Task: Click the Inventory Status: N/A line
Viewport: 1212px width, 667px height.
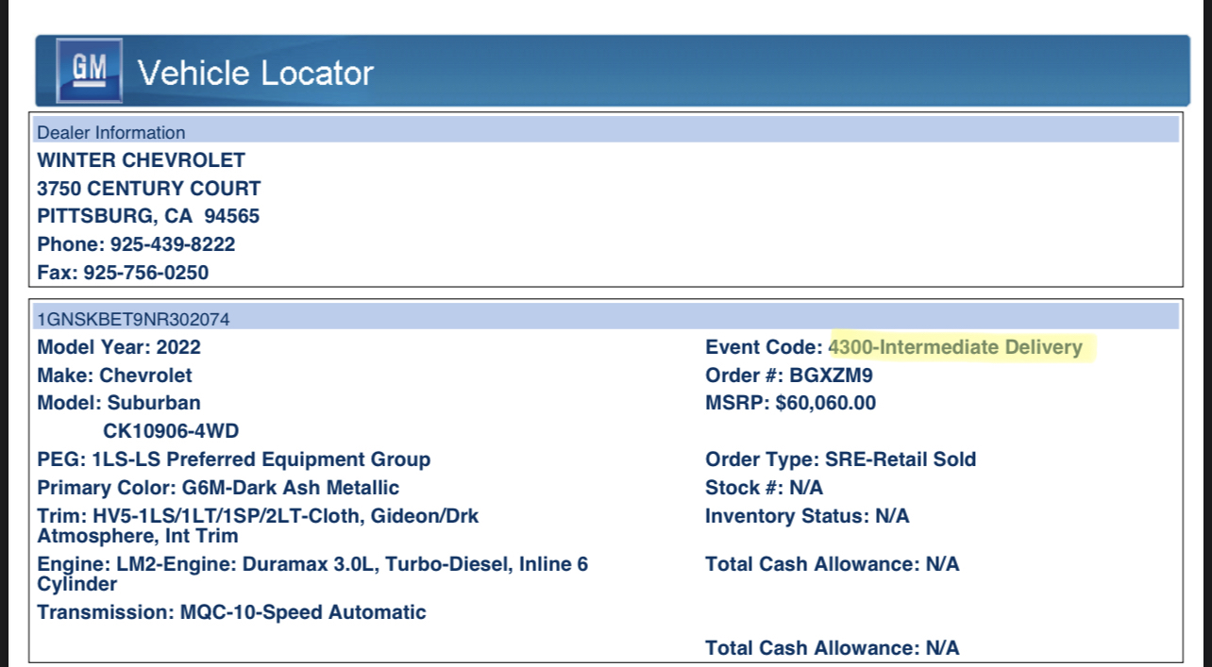Action: point(807,516)
